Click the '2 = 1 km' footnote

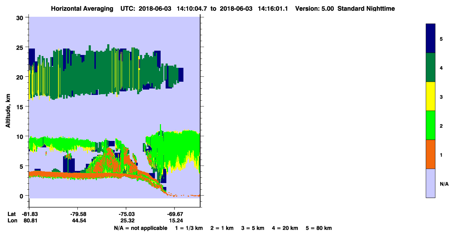pyautogui.click(x=222, y=228)
